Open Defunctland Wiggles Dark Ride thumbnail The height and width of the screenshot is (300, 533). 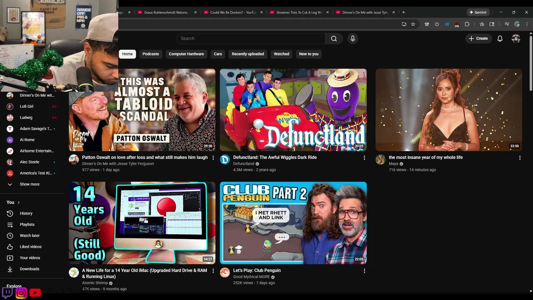click(293, 110)
